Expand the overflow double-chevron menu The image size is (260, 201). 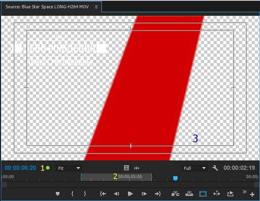244,192
